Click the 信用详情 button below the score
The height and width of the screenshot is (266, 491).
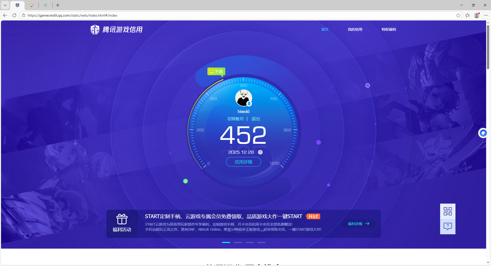pyautogui.click(x=243, y=162)
